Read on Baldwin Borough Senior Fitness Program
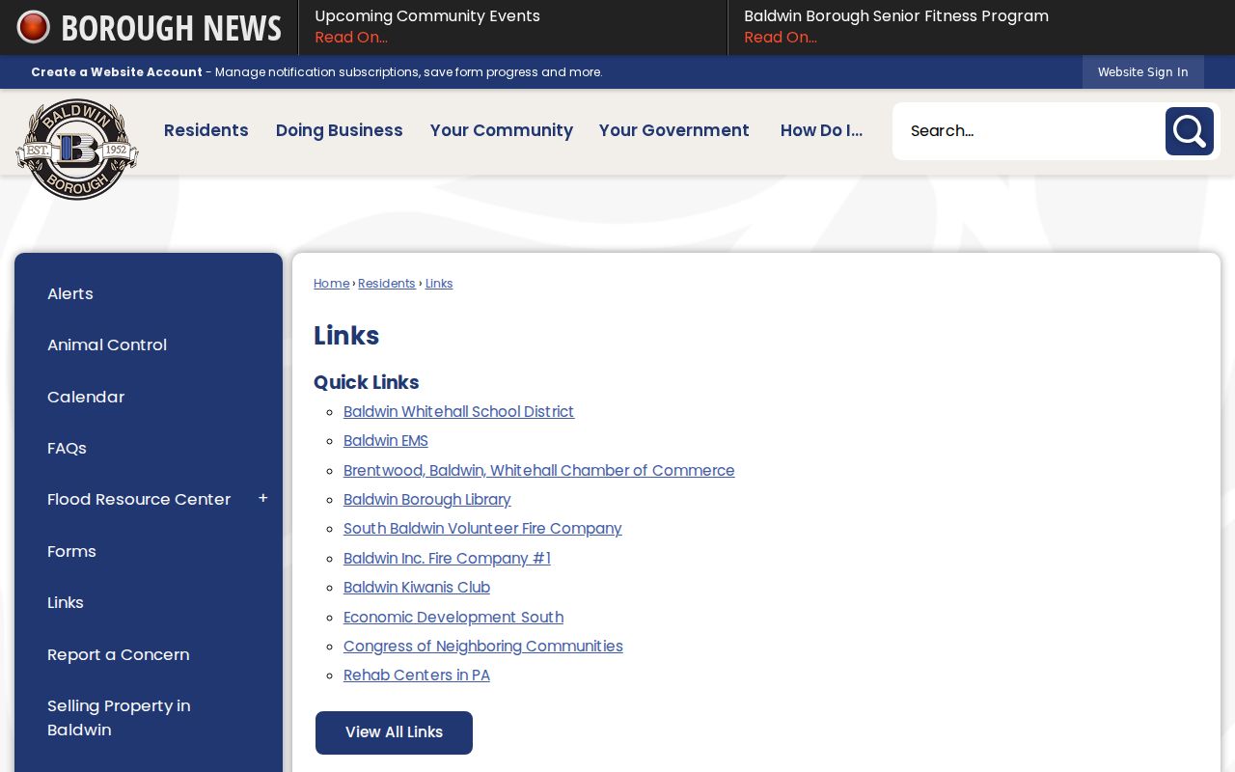Screen dimensions: 1235x772 click(781, 38)
